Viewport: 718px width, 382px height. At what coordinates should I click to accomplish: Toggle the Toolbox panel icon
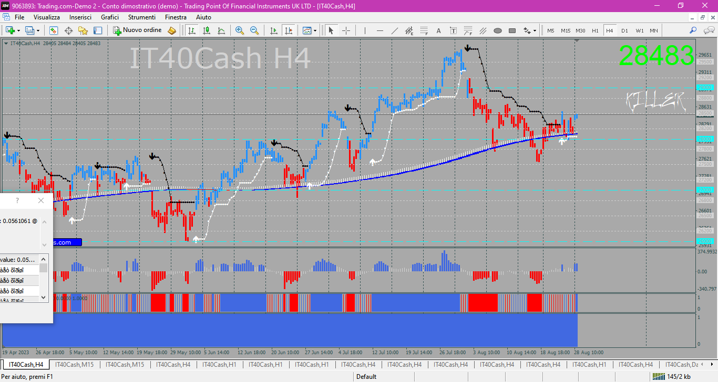tap(98, 30)
